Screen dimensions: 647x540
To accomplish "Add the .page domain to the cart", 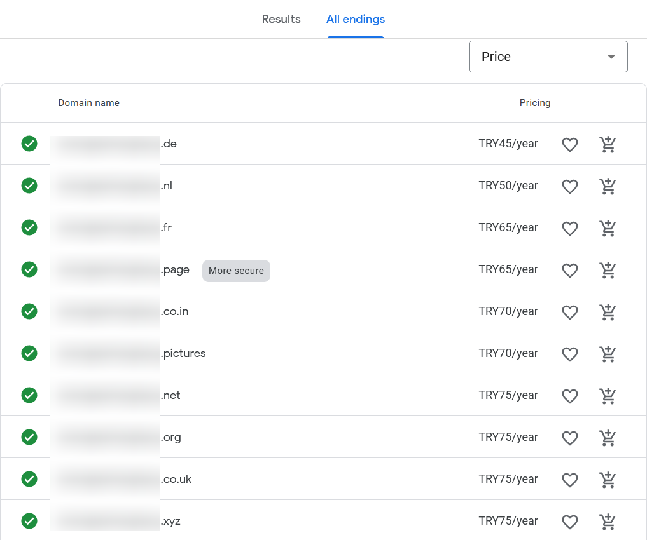I will coord(608,270).
